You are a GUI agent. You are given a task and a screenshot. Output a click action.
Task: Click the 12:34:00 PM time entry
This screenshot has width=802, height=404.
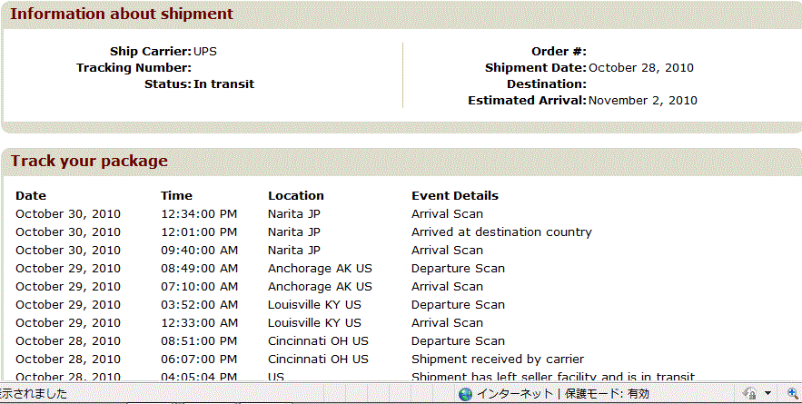coord(199,213)
